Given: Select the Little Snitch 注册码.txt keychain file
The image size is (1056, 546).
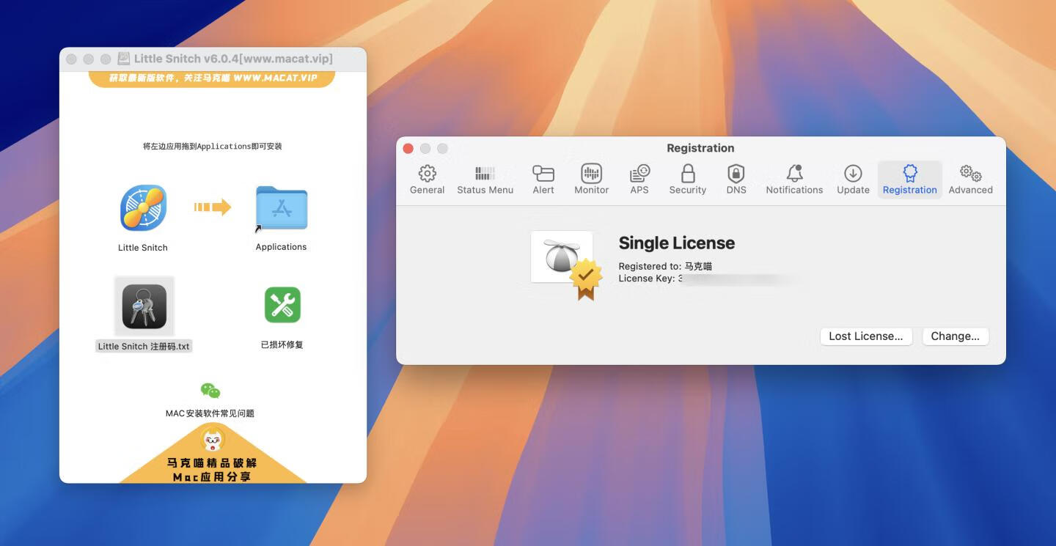Looking at the screenshot, I should point(144,306).
